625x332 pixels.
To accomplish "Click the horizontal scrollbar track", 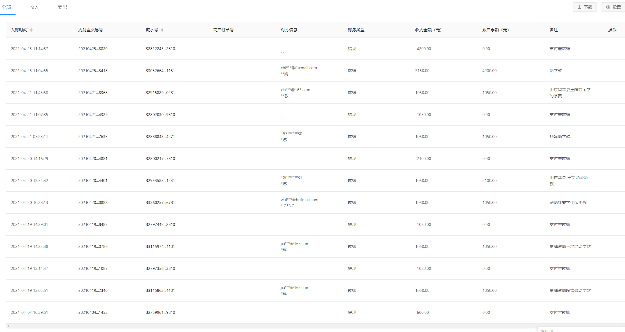I will point(293,326).
